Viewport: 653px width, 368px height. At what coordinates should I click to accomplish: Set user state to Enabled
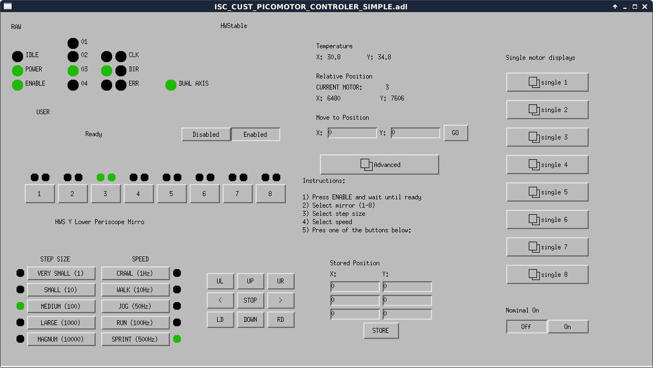click(255, 135)
